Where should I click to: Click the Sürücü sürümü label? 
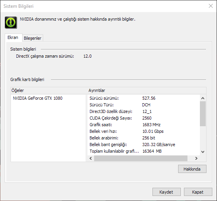point(104,98)
